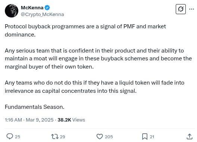This screenshot has height=142, width=197.
Task: Open the 38.2K Views analytics link
Action: point(71,120)
